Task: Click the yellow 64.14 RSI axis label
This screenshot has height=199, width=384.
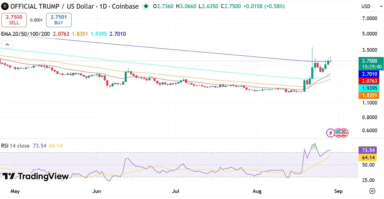Action: [368, 158]
